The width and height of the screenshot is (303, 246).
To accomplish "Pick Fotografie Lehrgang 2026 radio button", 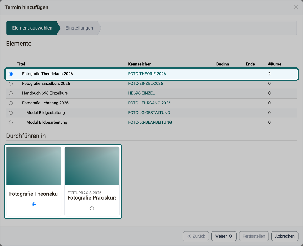I will [x=11, y=103].
